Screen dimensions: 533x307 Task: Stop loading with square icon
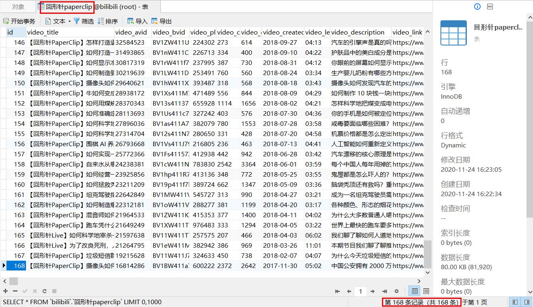point(54,291)
